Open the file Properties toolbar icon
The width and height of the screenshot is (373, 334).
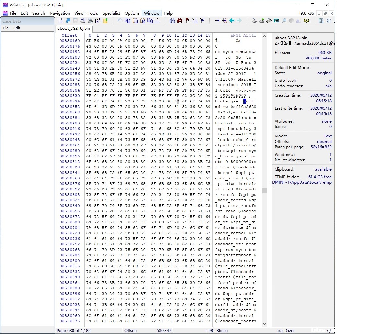point(97,21)
